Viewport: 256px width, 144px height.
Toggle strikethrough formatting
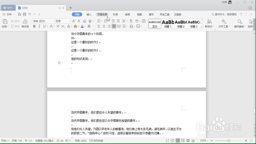[x=51, y=26]
